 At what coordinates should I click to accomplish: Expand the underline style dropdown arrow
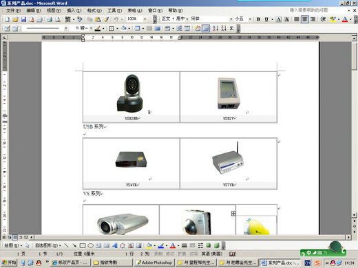[x=272, y=19]
